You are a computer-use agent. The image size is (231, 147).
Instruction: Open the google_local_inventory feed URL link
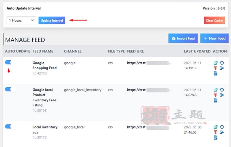[x=150, y=90]
